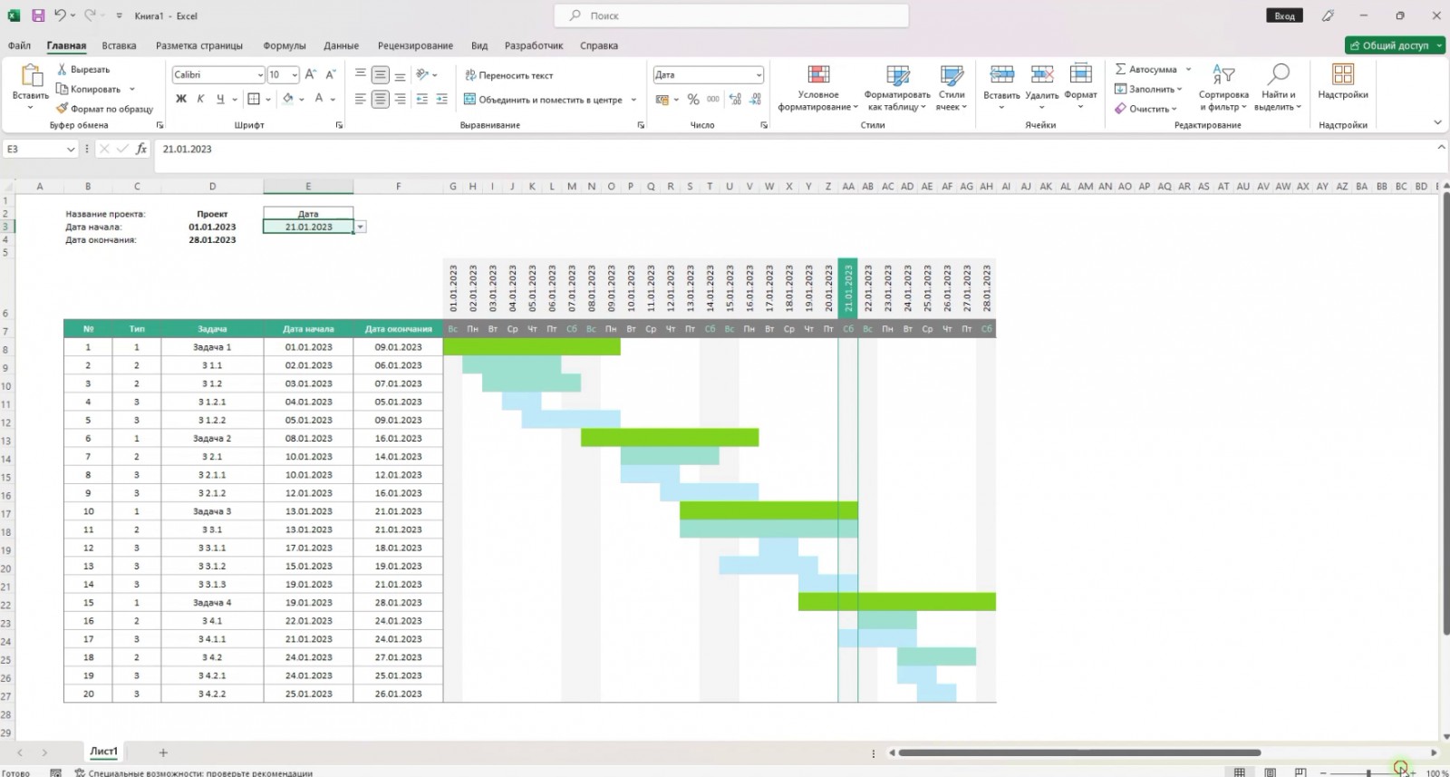Activate Формат по образцу format painter
Viewport: 1450px width, 777px height.
105,109
